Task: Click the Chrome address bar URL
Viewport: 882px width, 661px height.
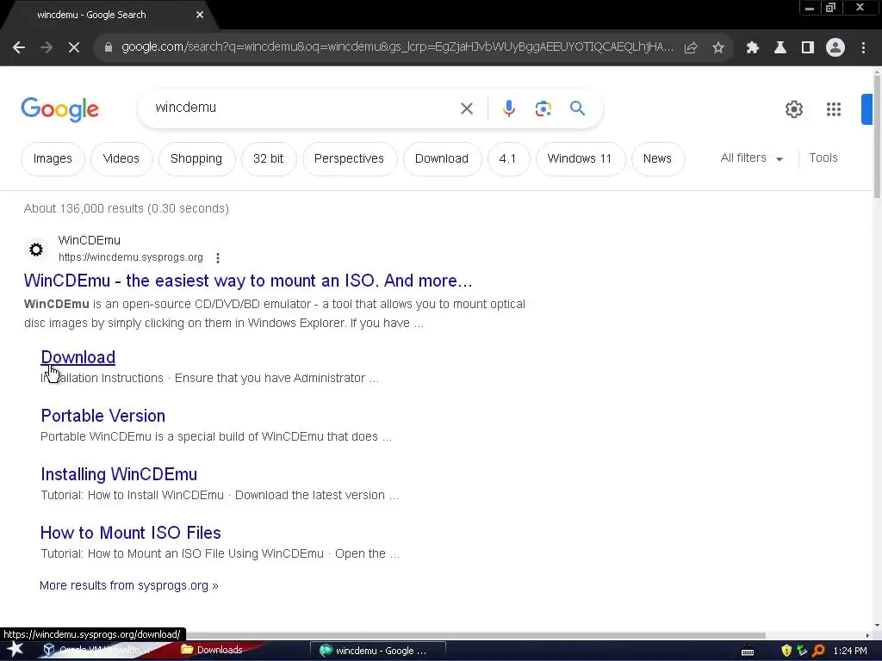Action: click(396, 47)
